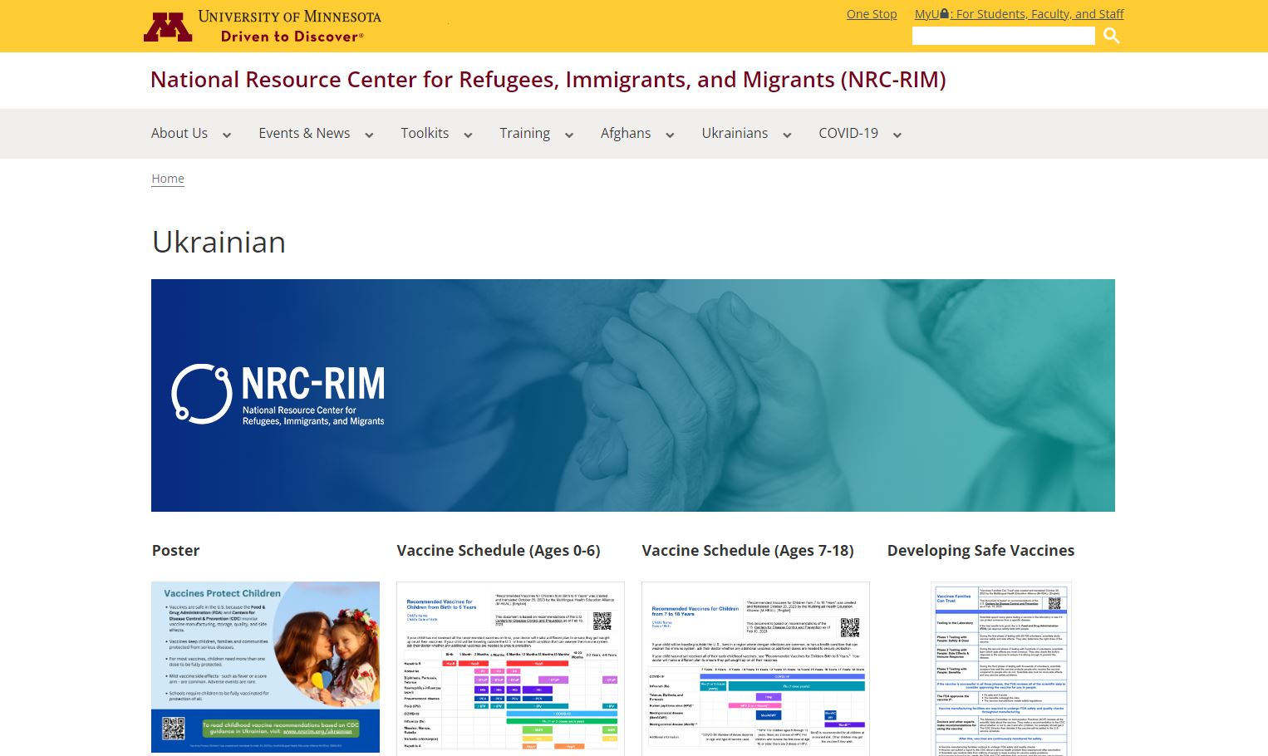Image resolution: width=1268 pixels, height=756 pixels.
Task: Click the Home breadcrumb link
Action: coord(168,179)
